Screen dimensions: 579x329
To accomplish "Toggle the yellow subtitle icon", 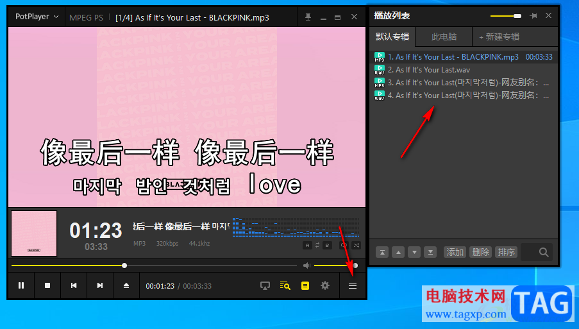I will click(305, 286).
